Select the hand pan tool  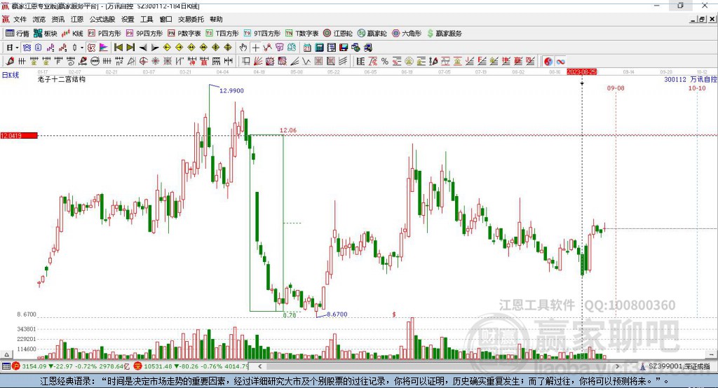tap(243, 48)
